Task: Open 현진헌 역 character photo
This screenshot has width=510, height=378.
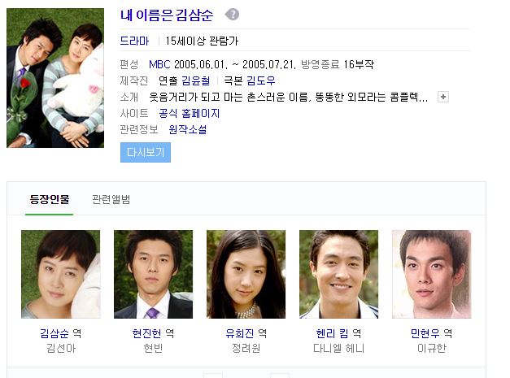Action: click(153, 274)
